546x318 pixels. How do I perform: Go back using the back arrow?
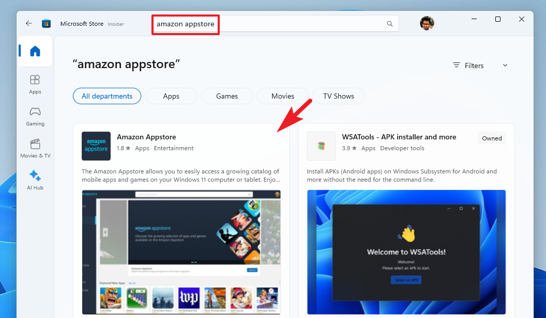(29, 23)
